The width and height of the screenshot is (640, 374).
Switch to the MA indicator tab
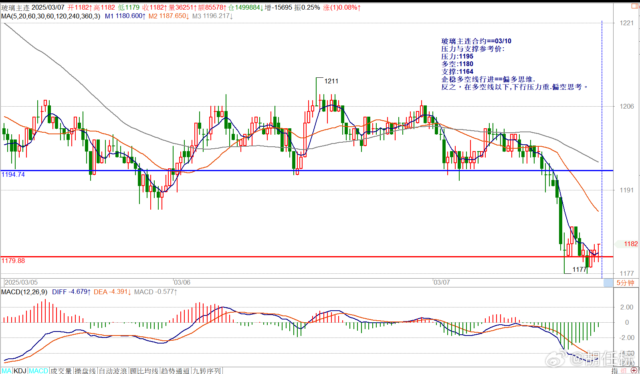(x=7, y=371)
